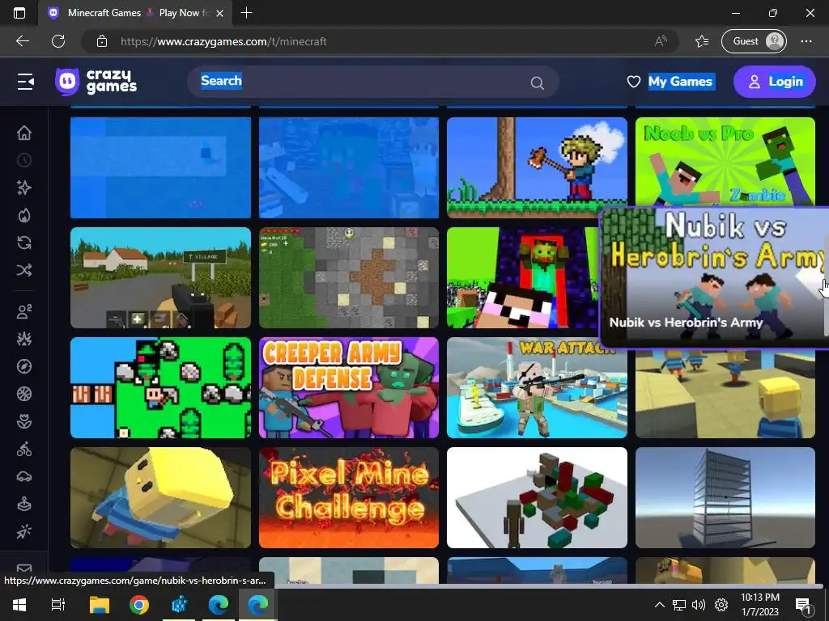The height and width of the screenshot is (621, 829).
Task: Open Action games burst icon in sidebar
Action: [x=24, y=339]
